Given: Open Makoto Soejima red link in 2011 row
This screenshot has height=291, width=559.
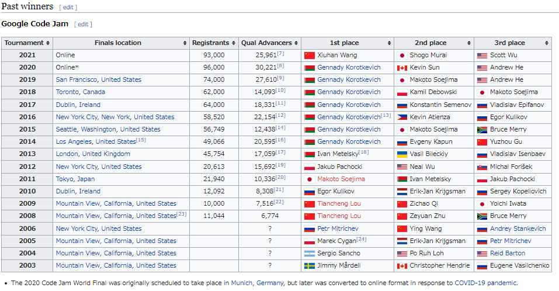Looking at the screenshot, I should coord(341,179).
